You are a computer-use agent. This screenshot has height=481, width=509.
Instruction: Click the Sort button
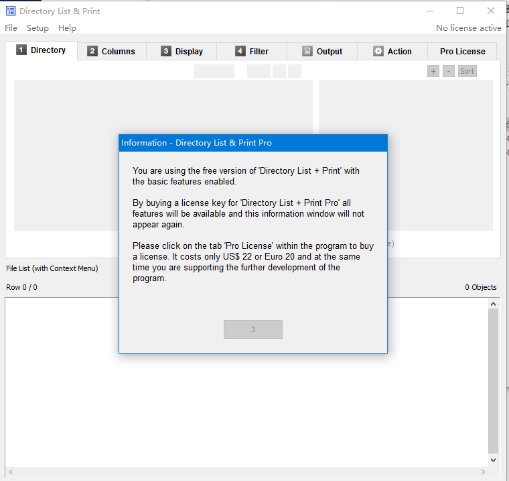[467, 71]
